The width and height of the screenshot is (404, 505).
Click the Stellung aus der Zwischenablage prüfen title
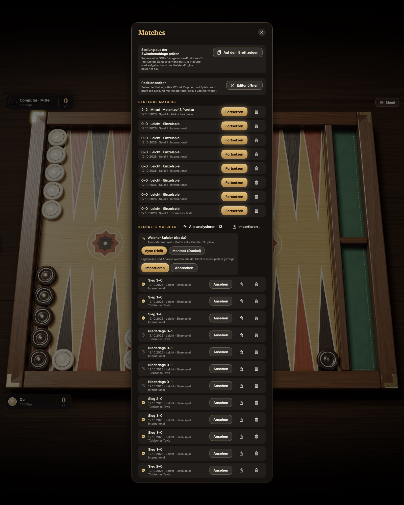[160, 52]
